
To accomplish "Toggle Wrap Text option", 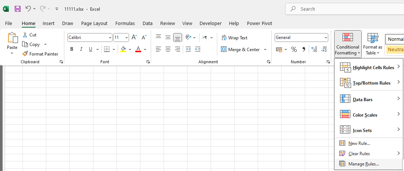I will point(234,38).
